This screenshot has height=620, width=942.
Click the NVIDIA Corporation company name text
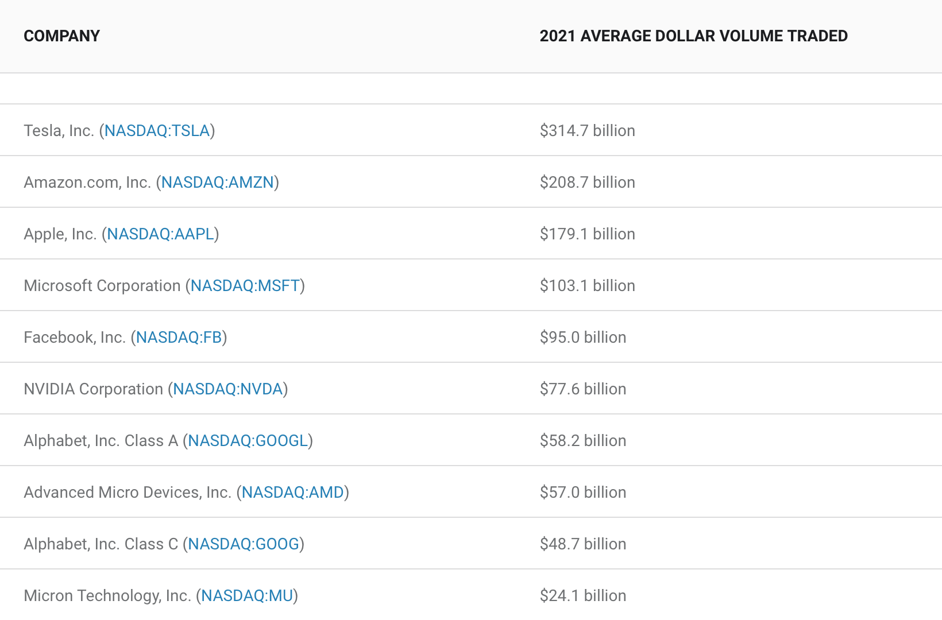[x=94, y=389]
